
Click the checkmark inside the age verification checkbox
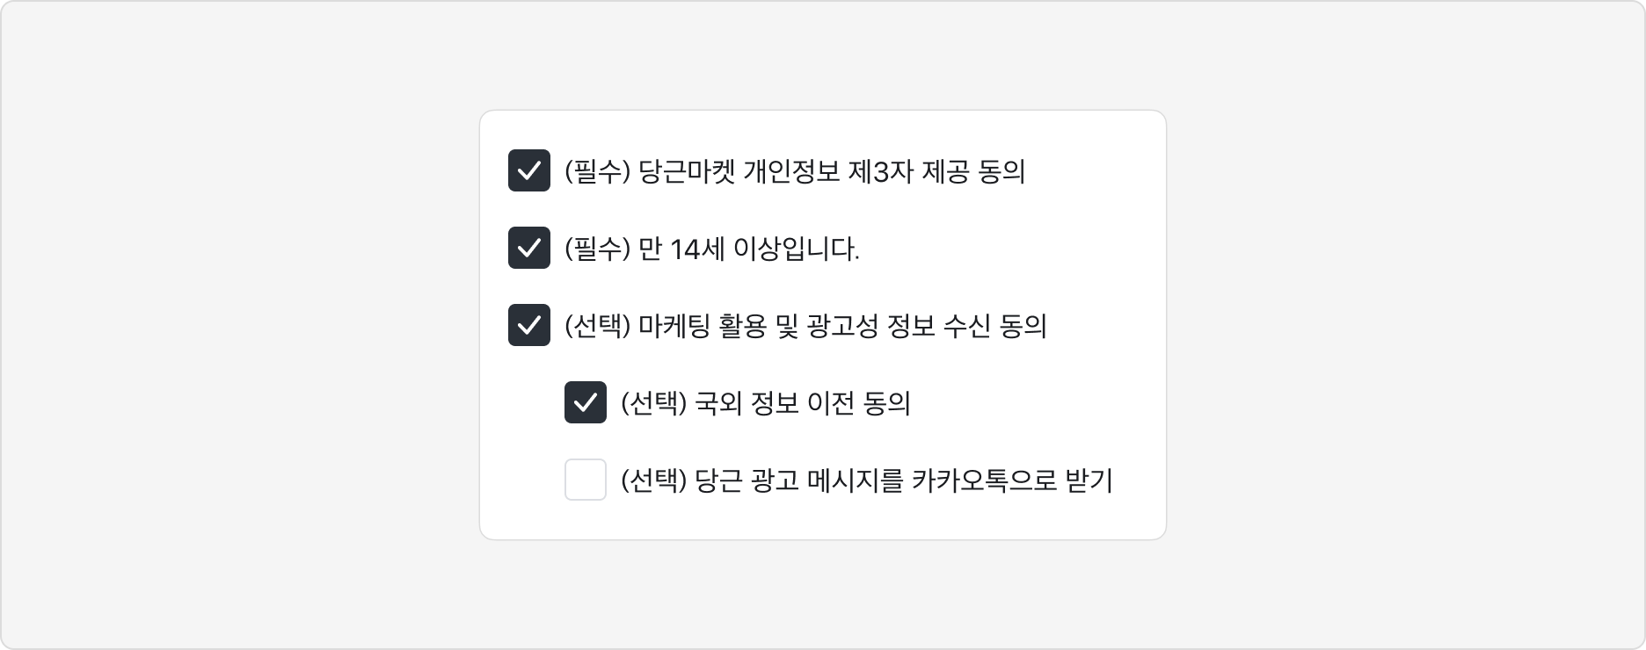click(528, 249)
